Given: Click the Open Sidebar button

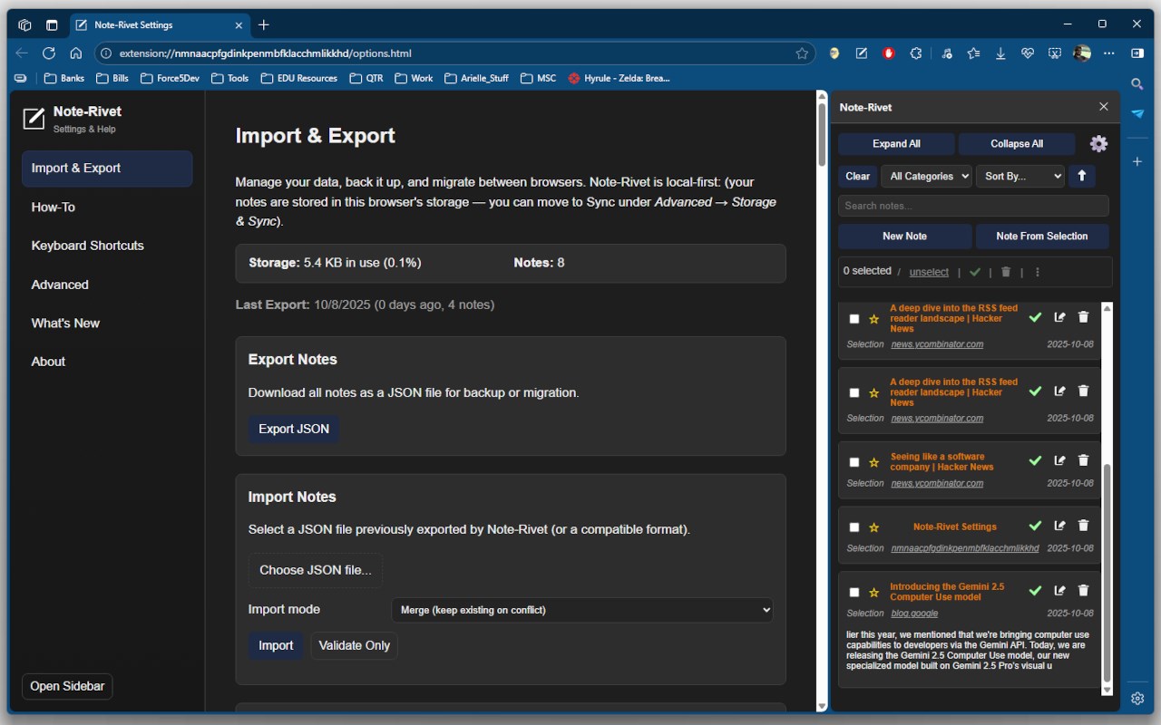Looking at the screenshot, I should click(67, 686).
